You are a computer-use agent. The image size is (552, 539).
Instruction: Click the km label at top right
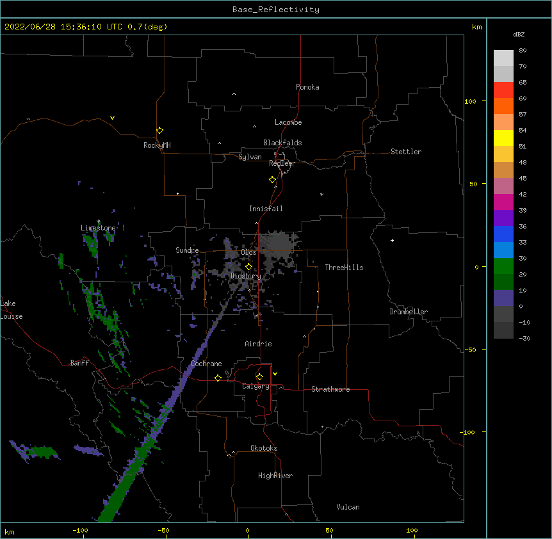click(476, 27)
